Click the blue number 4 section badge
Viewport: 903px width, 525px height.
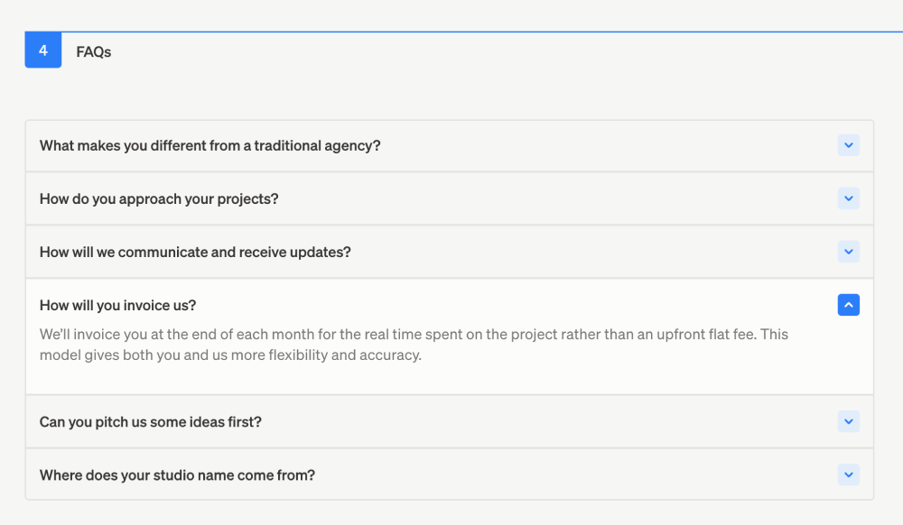click(43, 50)
